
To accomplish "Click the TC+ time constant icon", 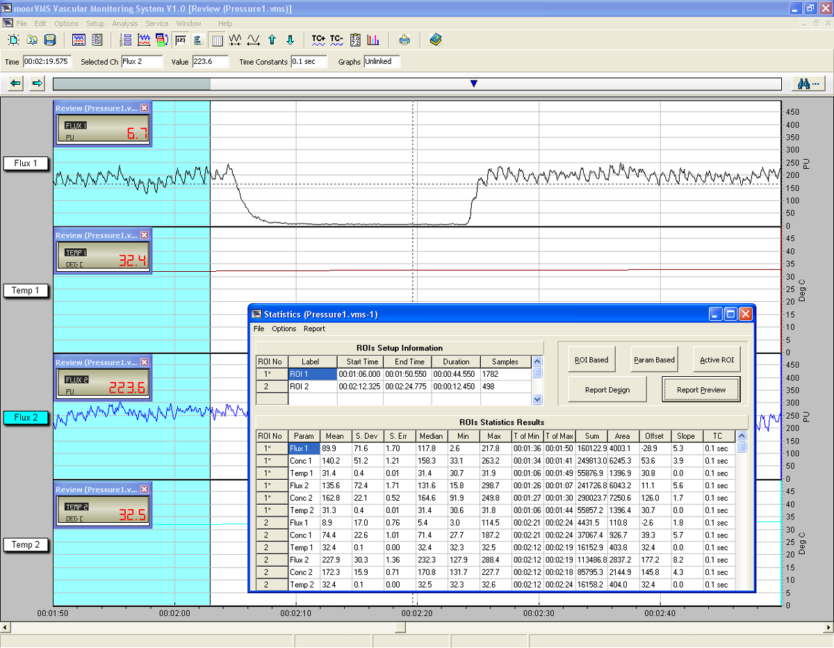I will pos(318,40).
